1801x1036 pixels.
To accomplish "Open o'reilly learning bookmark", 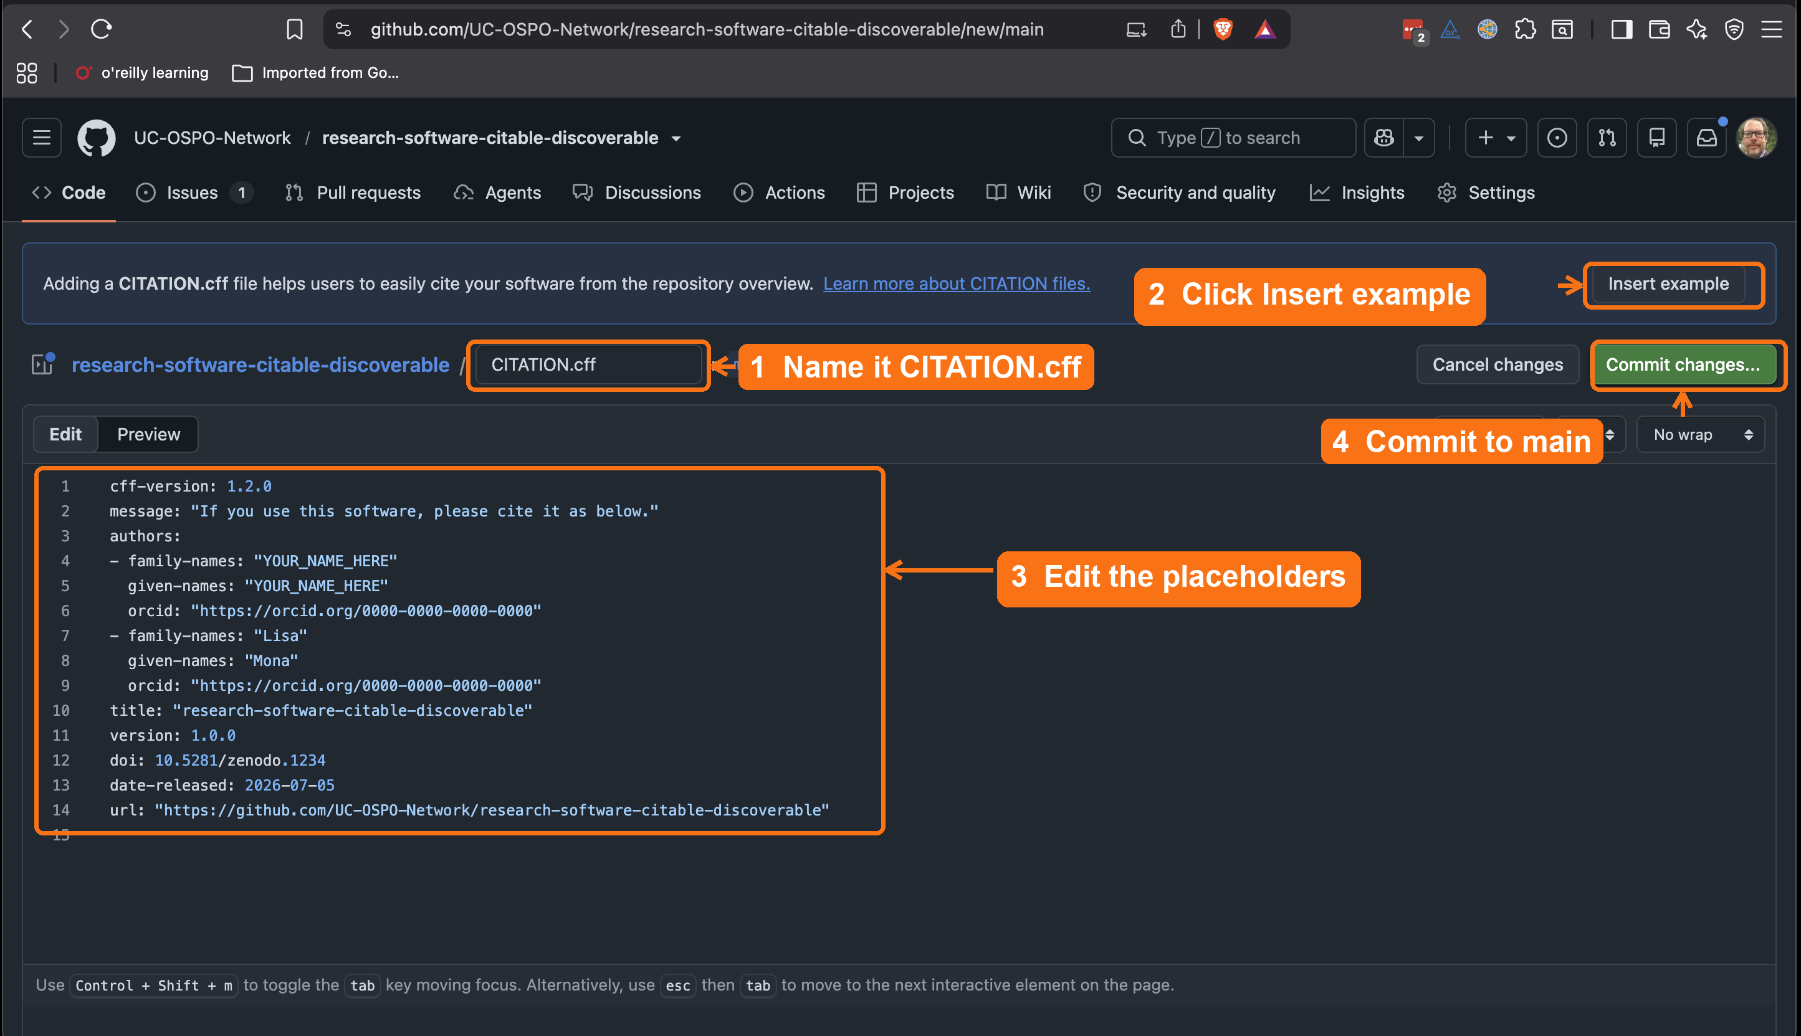I will point(142,73).
